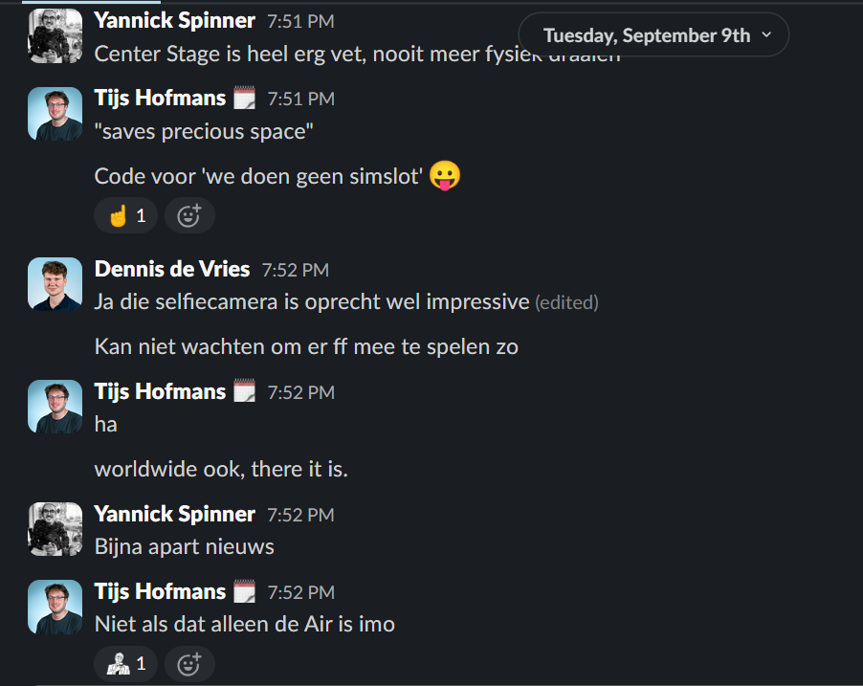Click the 7:51 PM timestamp on Yannick Spinner's message
The height and width of the screenshot is (686, 863).
click(300, 20)
